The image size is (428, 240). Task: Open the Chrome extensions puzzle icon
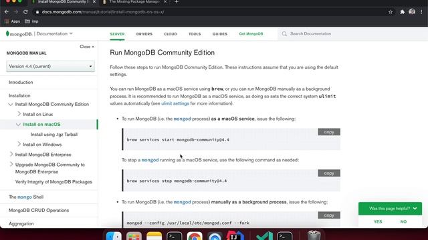tap(402, 12)
